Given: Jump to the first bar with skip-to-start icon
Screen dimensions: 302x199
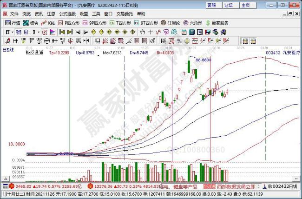Looking at the screenshot, I should click(x=62, y=32).
